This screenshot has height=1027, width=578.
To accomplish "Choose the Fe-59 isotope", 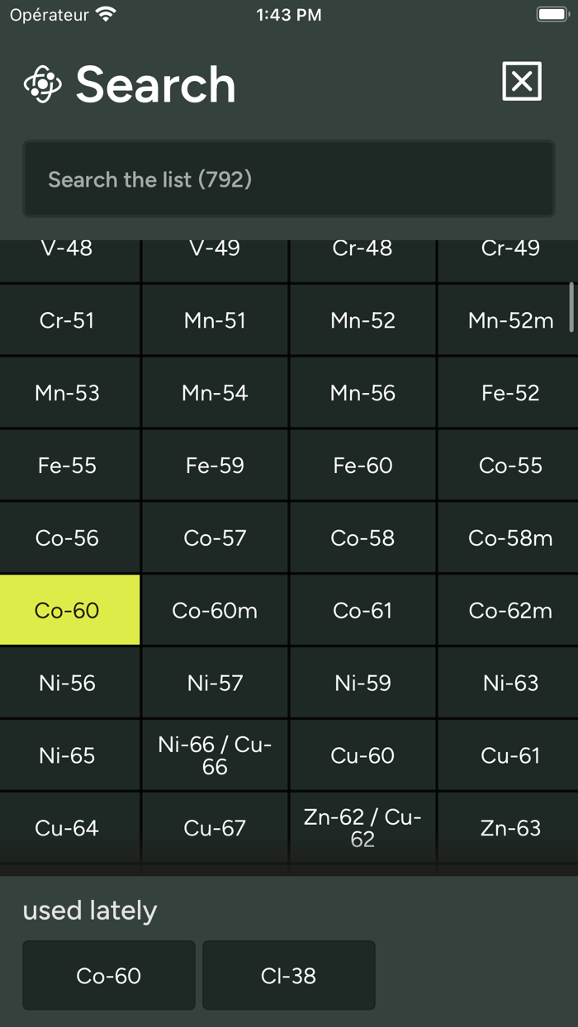I will (x=215, y=465).
